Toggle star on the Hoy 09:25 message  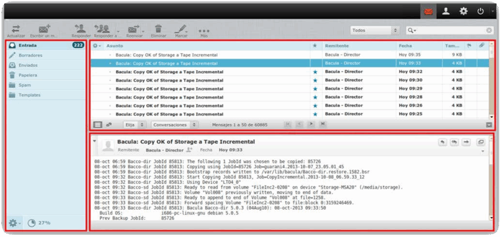click(315, 114)
